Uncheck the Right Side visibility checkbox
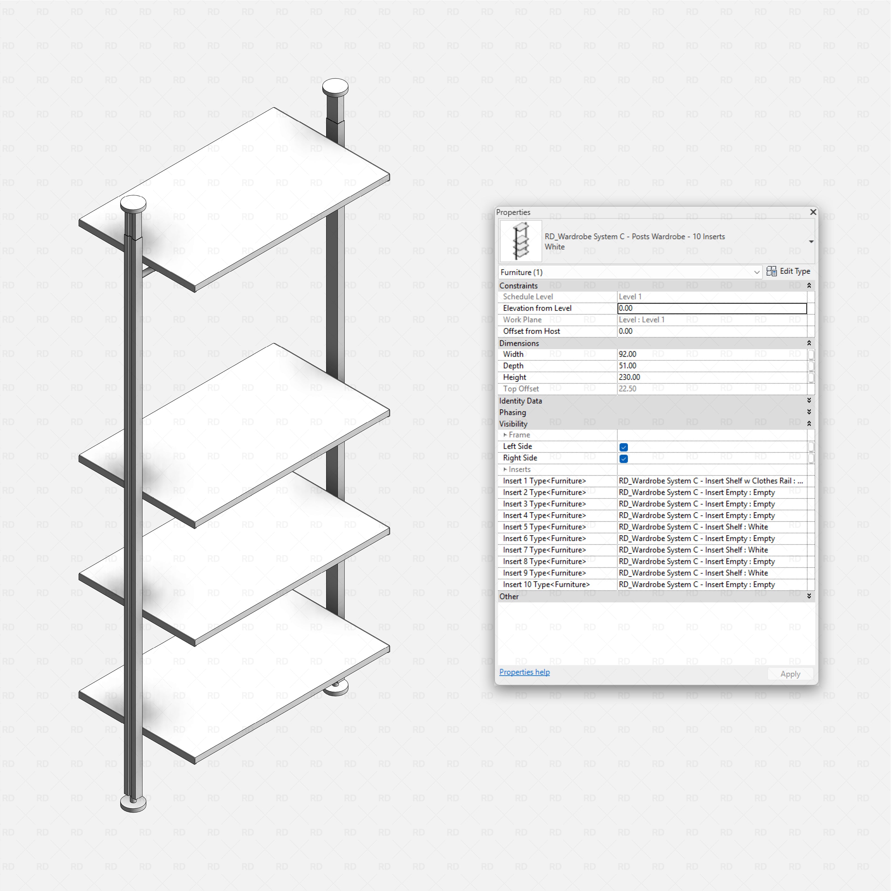The width and height of the screenshot is (891, 891). click(x=623, y=458)
